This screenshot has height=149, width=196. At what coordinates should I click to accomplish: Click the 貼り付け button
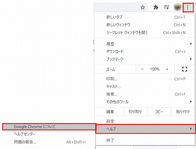pyautogui.click(x=183, y=112)
